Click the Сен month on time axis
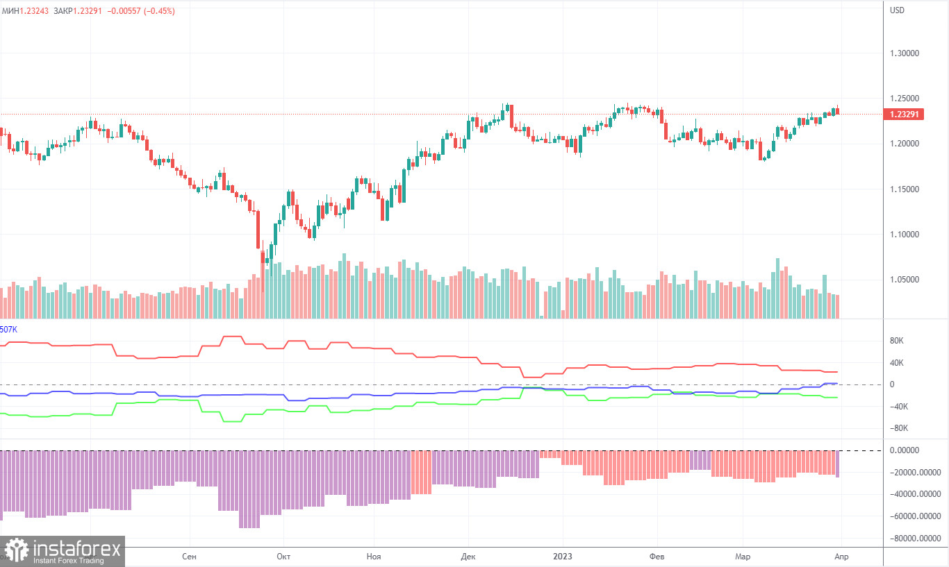 coord(189,557)
